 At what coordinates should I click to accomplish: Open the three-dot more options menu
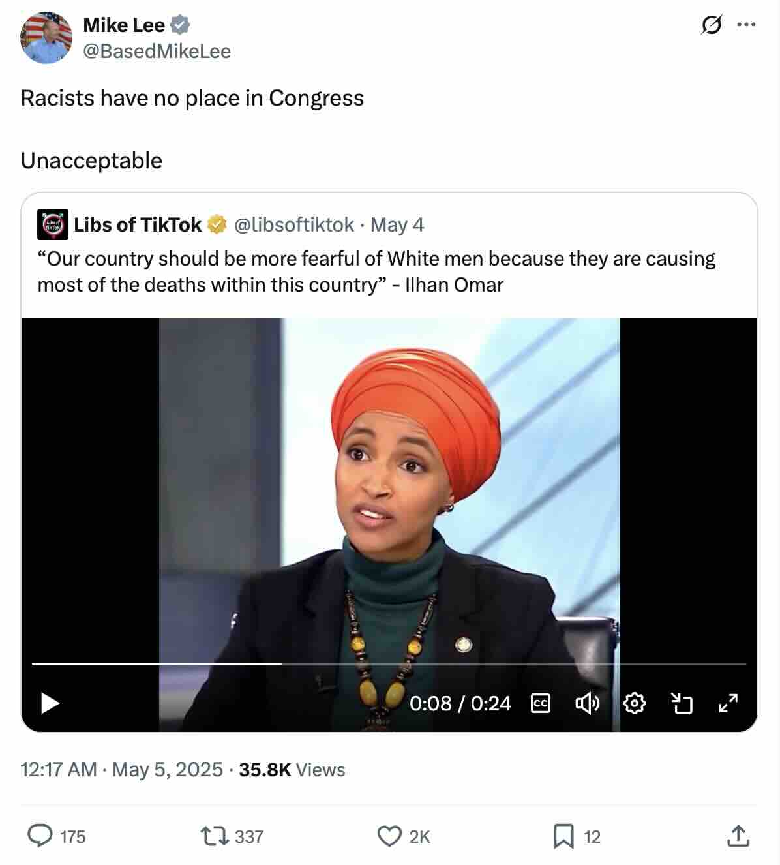coord(746,25)
